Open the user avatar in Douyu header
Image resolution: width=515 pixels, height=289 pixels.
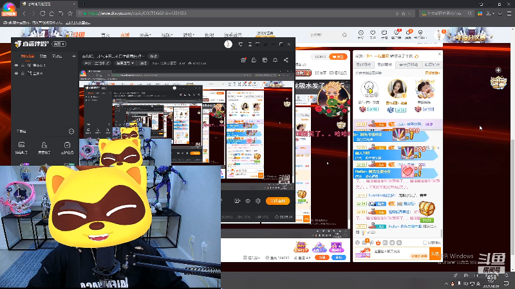[x=439, y=35]
